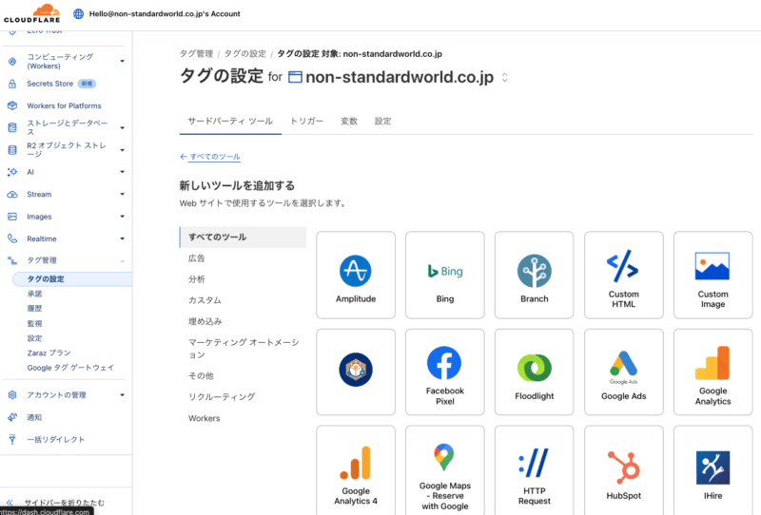Filter tools by カスタム category
Image resolution: width=761 pixels, height=515 pixels.
pyautogui.click(x=205, y=300)
